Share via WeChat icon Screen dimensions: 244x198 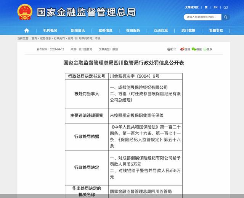pos(194,49)
